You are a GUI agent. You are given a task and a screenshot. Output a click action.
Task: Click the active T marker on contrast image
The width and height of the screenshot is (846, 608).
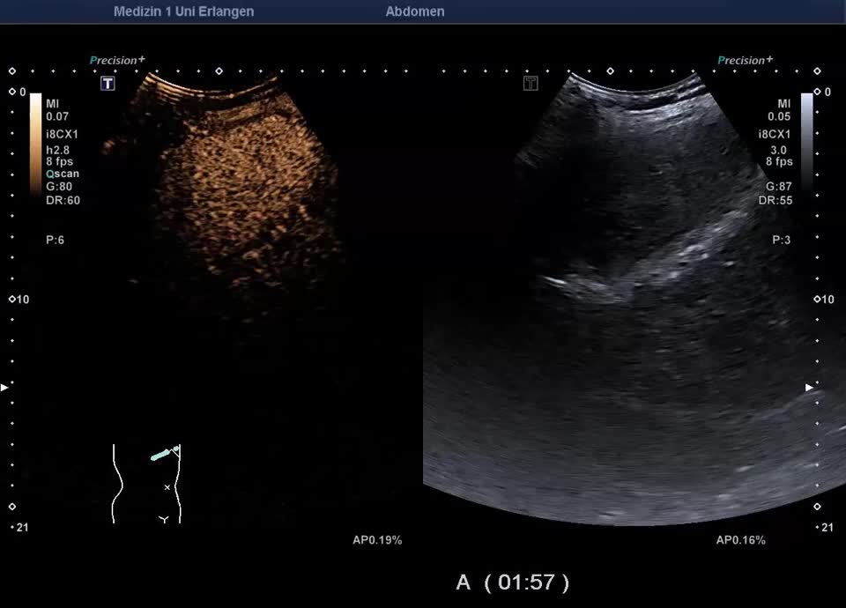(108, 84)
